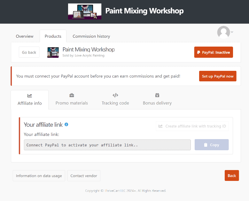Click the affiliate link text field
Screen dimensions: 249x201
107,145
